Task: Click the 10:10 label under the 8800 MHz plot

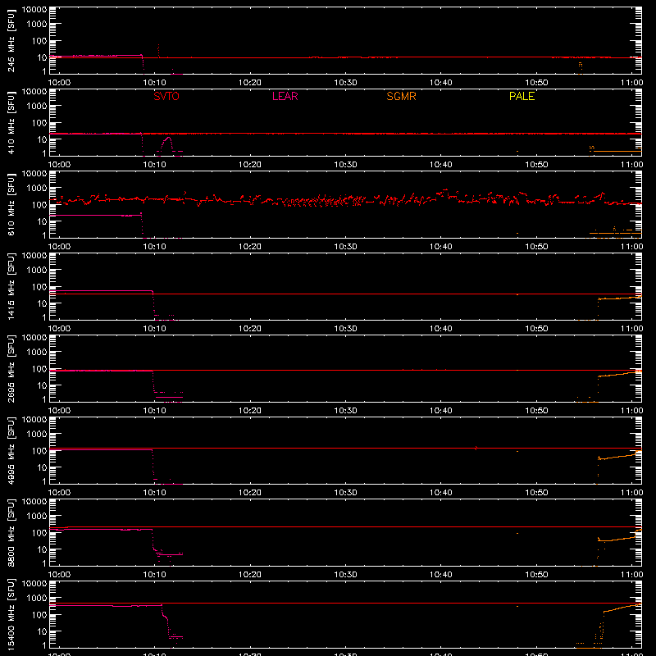Action: point(155,575)
